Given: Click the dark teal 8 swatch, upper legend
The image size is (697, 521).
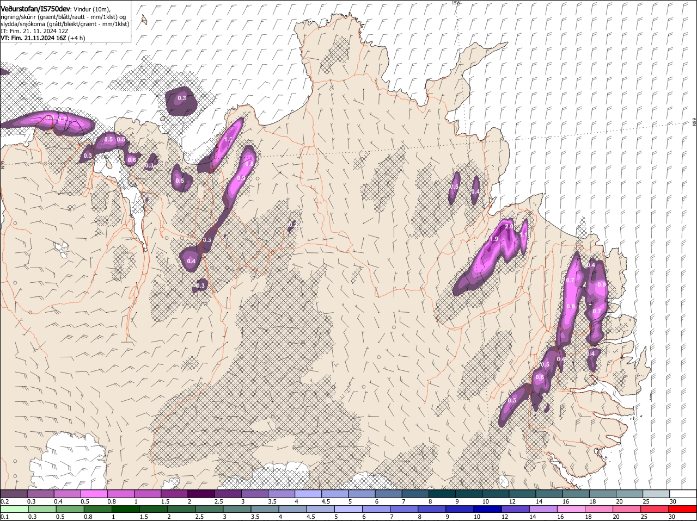Looking at the screenshot, I should [x=442, y=494].
